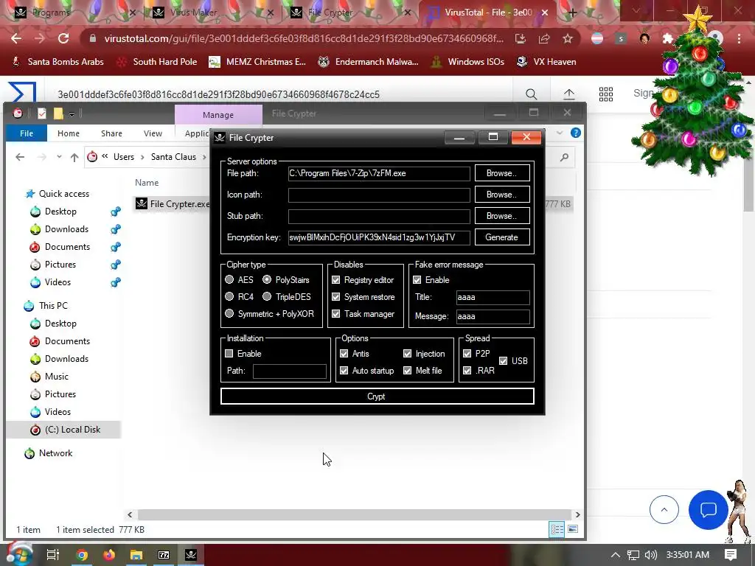The height and width of the screenshot is (566, 755).
Task: Open the Explorer recent locations dropdown
Action: click(x=59, y=157)
